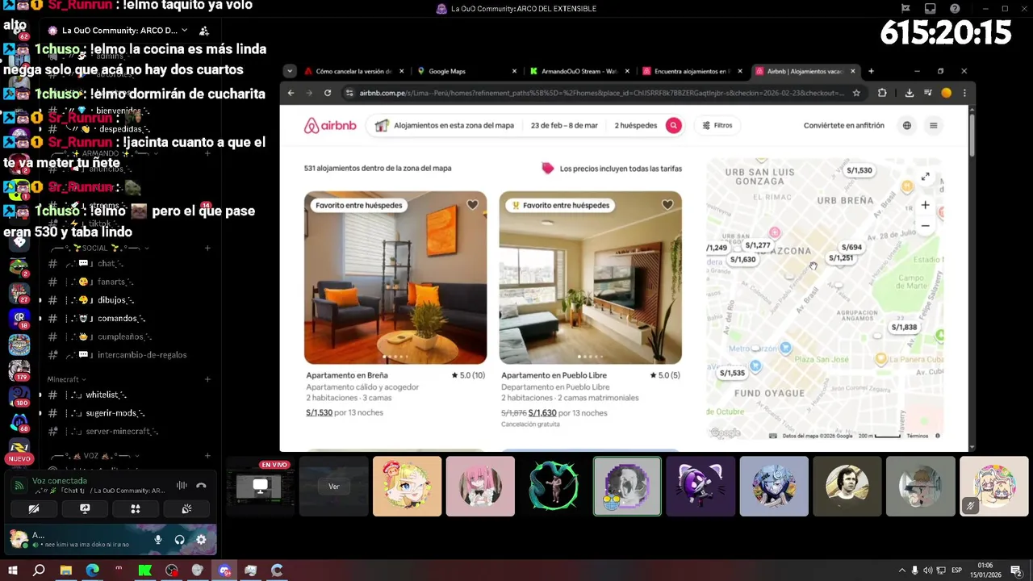Open Windows Start menu
The image size is (1033, 581).
click(x=12, y=571)
